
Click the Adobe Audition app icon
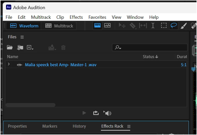pos(9,7)
